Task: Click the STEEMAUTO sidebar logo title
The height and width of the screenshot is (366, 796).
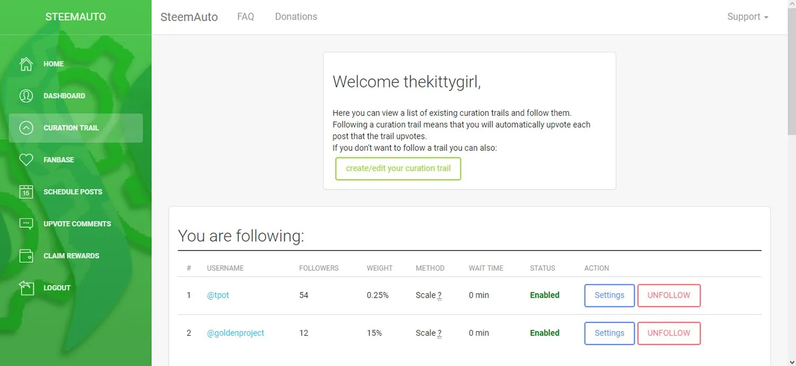Action: [x=76, y=17]
